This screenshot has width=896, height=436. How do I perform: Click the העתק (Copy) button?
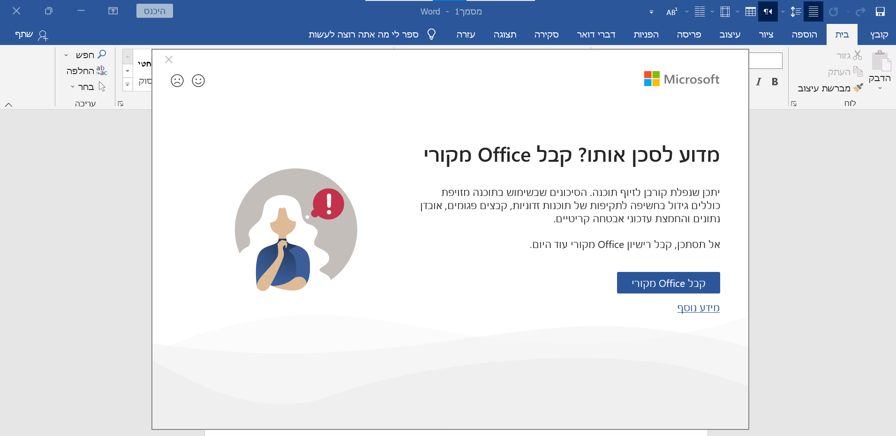(845, 72)
